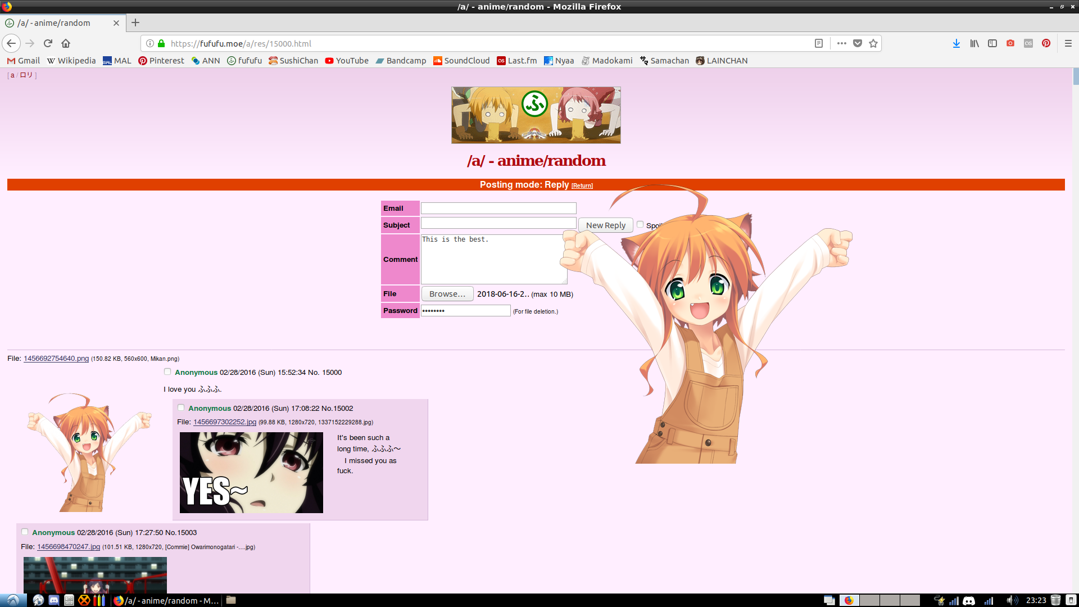Image resolution: width=1079 pixels, height=607 pixels.
Task: Open the fufufu bookmark
Action: point(244,61)
